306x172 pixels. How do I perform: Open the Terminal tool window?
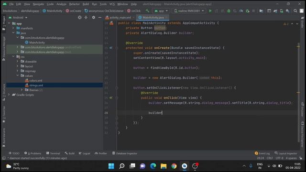click(53, 153)
